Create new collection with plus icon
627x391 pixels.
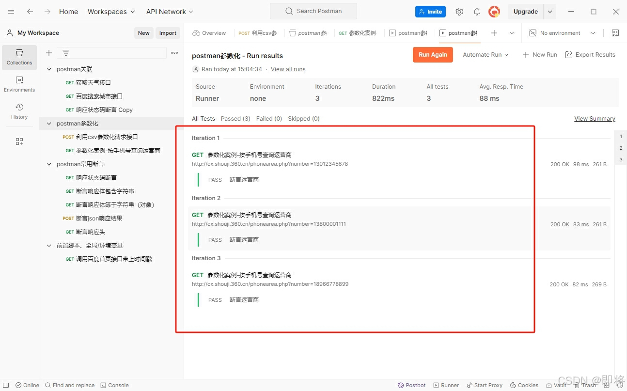[49, 53]
